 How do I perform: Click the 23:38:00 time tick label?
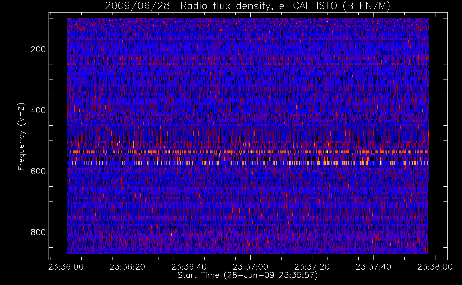pos(435,267)
